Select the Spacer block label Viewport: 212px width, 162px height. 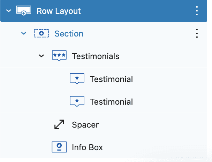coord(85,125)
